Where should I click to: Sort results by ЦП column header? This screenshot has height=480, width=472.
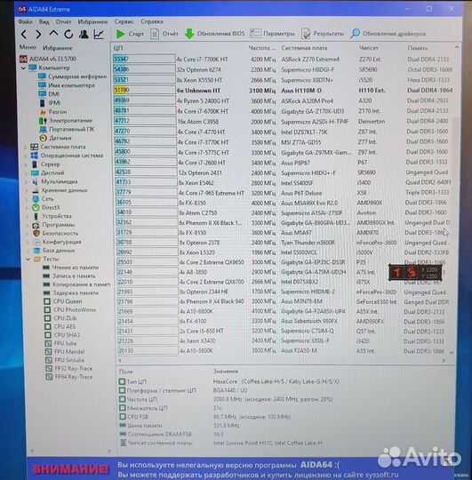[x=118, y=48]
